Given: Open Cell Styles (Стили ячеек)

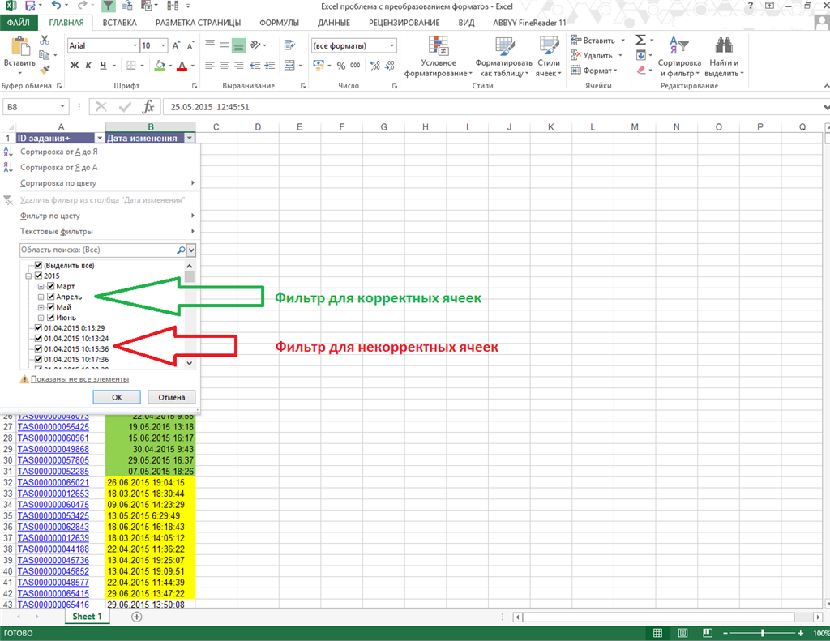Looking at the screenshot, I should pyautogui.click(x=549, y=57).
